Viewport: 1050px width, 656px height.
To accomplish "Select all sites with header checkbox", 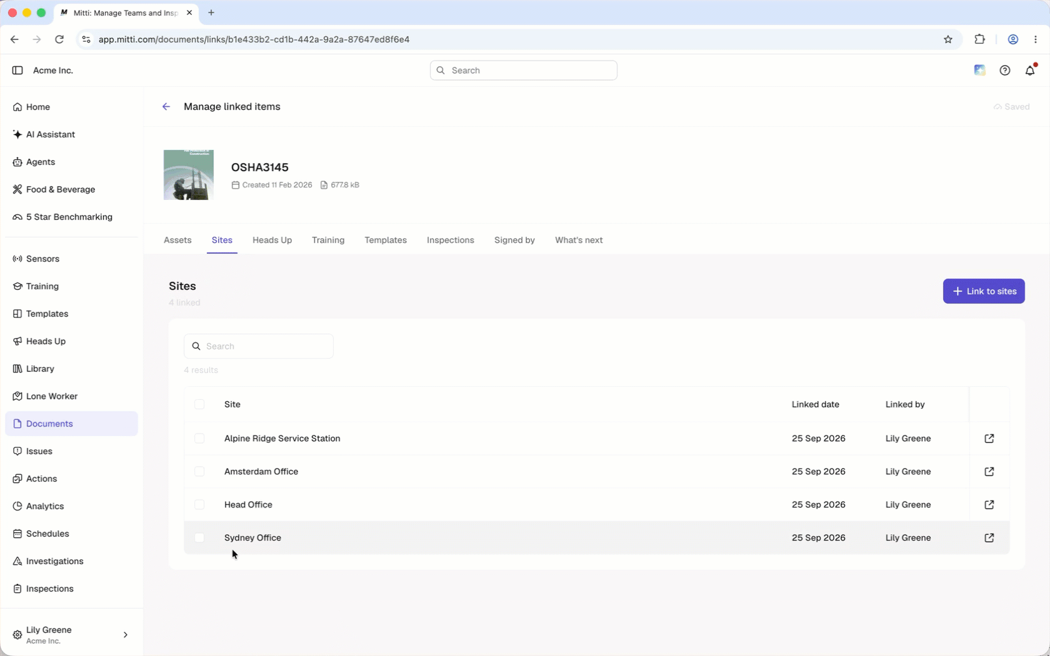I will point(199,405).
